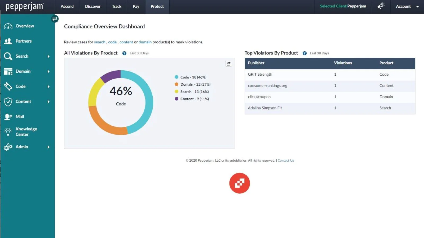The image size is (424, 238).
Task: Select the Mail icon in sidebar
Action: (x=8, y=117)
